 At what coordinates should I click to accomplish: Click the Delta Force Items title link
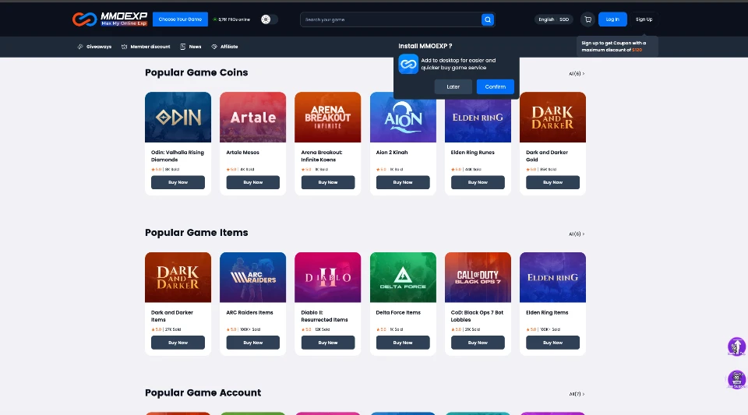[398, 312]
